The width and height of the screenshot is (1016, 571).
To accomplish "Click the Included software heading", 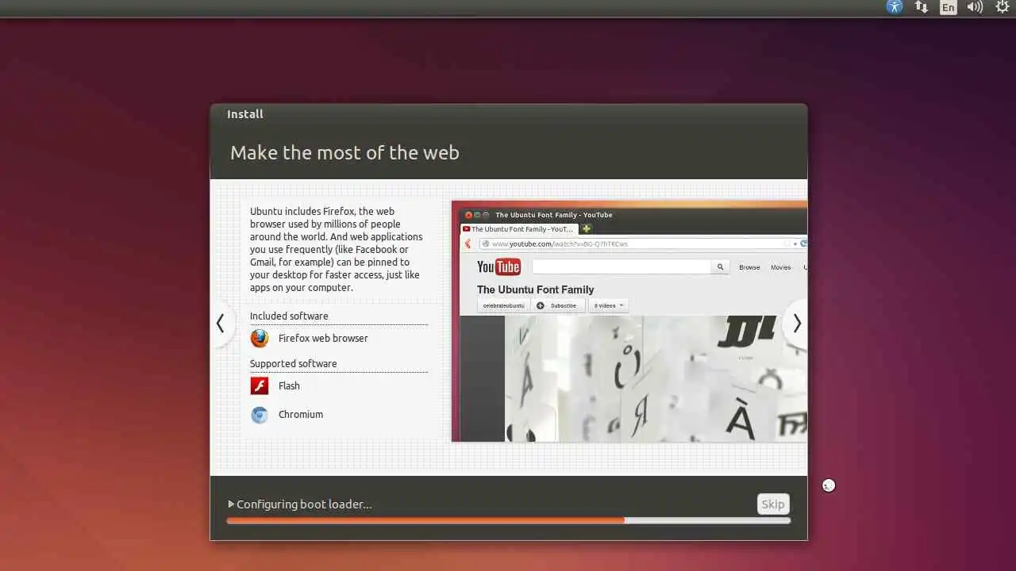I will click(289, 316).
